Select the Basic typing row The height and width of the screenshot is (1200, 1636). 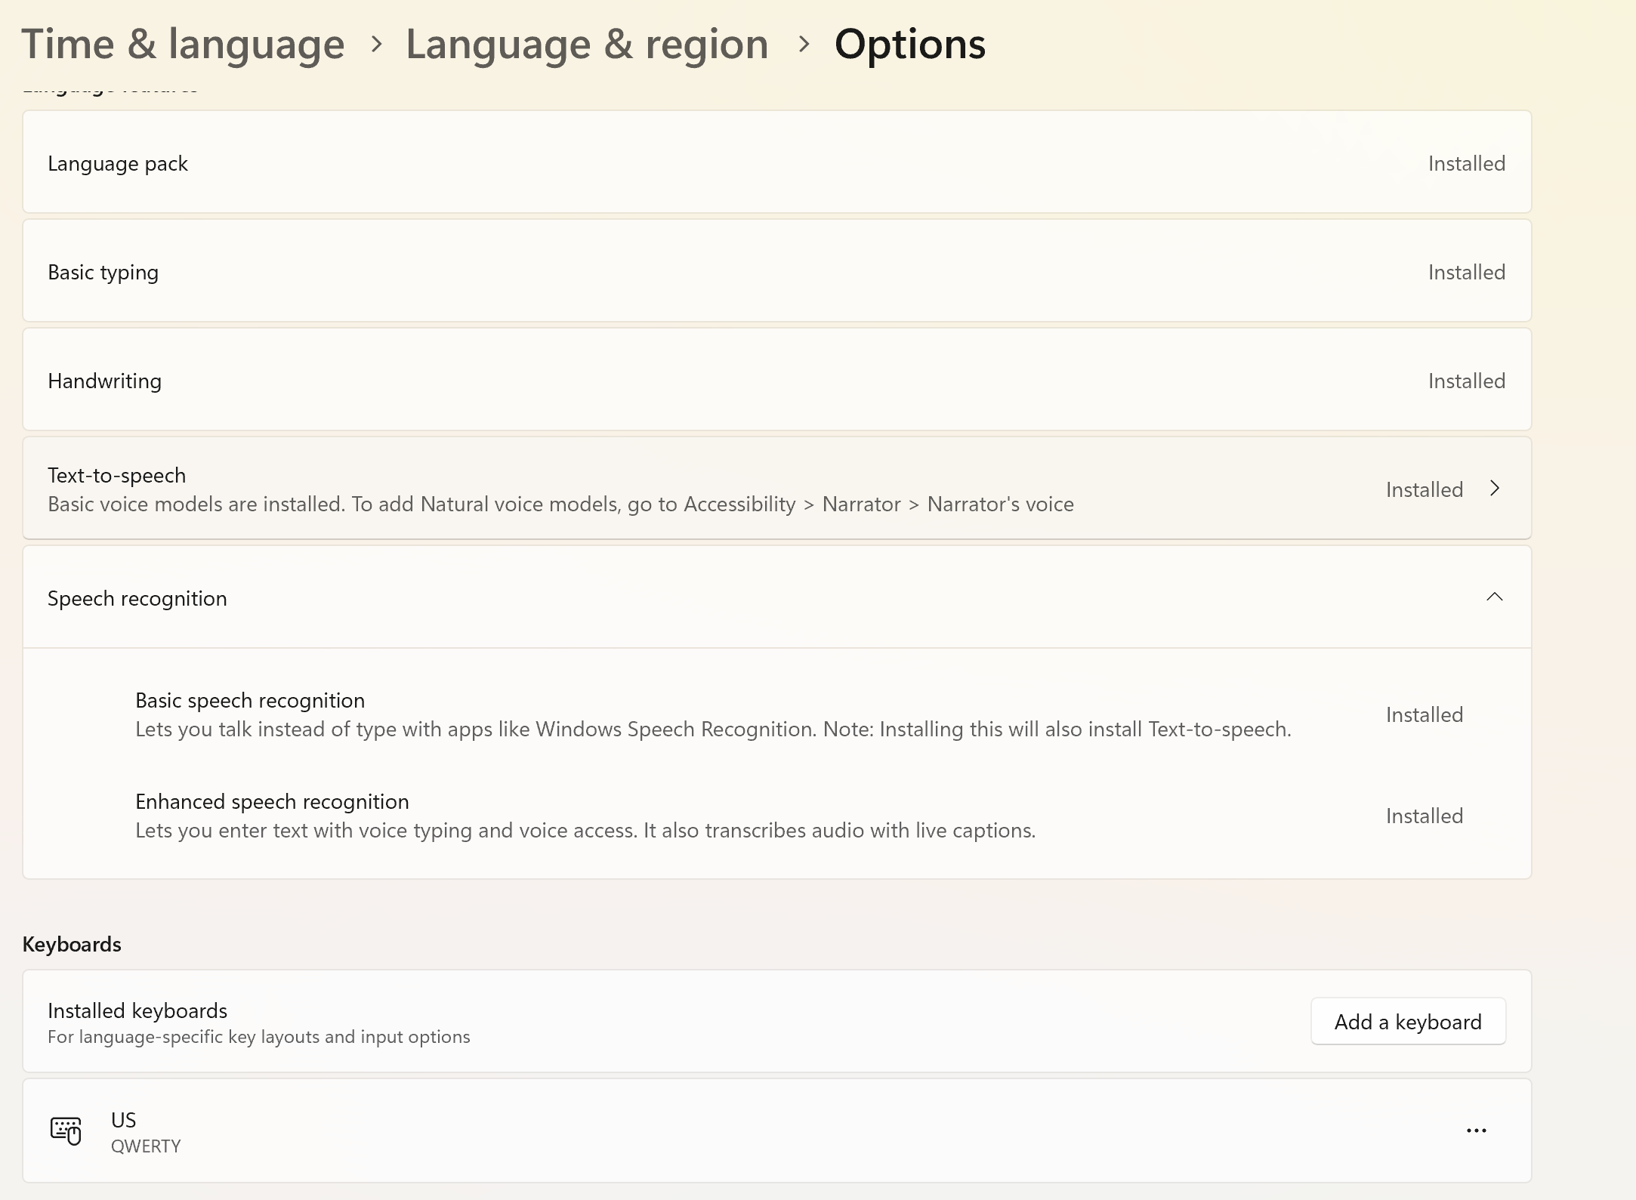tap(776, 271)
